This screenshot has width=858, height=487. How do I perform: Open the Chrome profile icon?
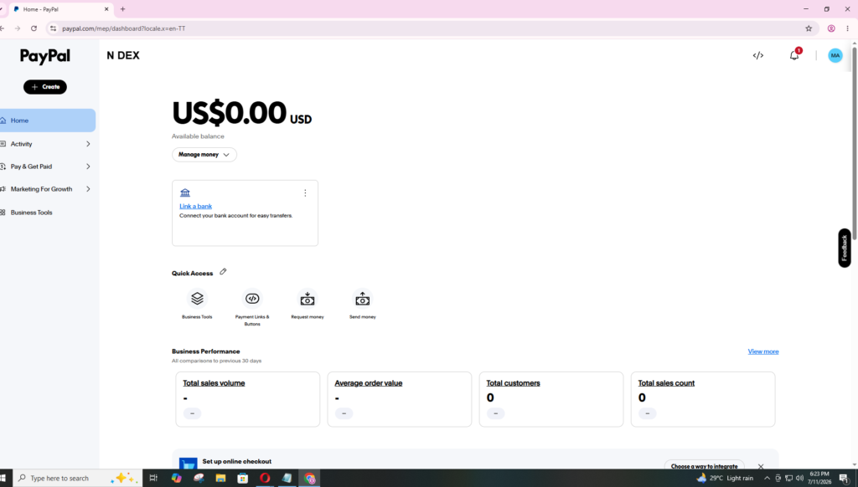(x=831, y=28)
